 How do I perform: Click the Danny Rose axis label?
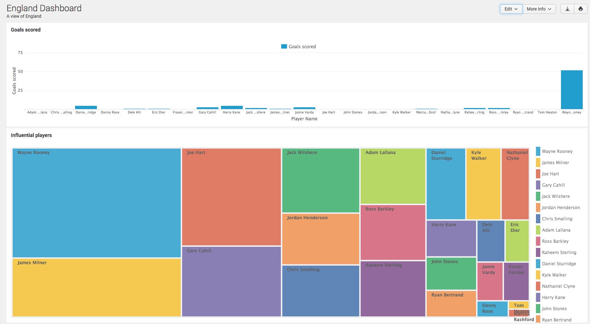[x=110, y=112]
